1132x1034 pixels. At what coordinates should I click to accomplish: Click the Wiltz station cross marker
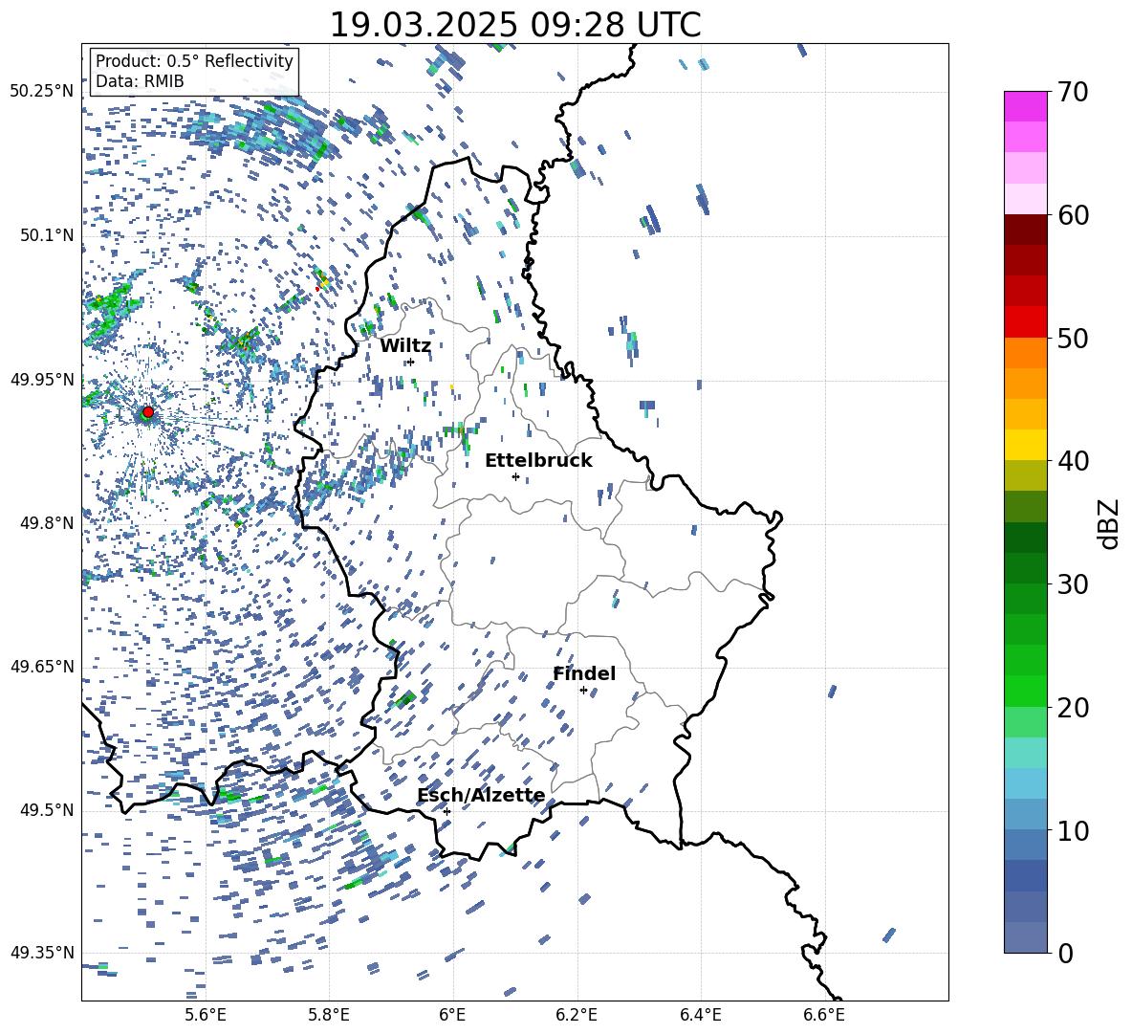pos(411,362)
